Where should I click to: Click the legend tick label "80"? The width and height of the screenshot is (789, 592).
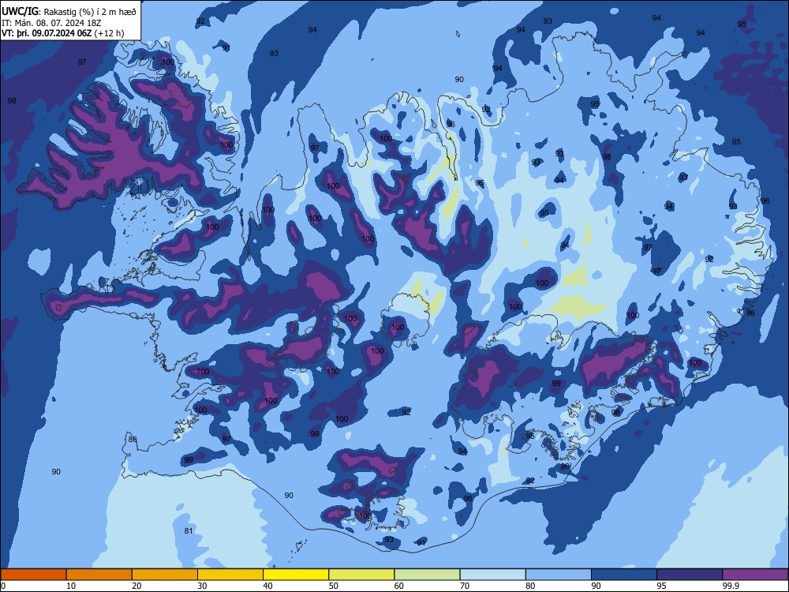click(x=530, y=586)
